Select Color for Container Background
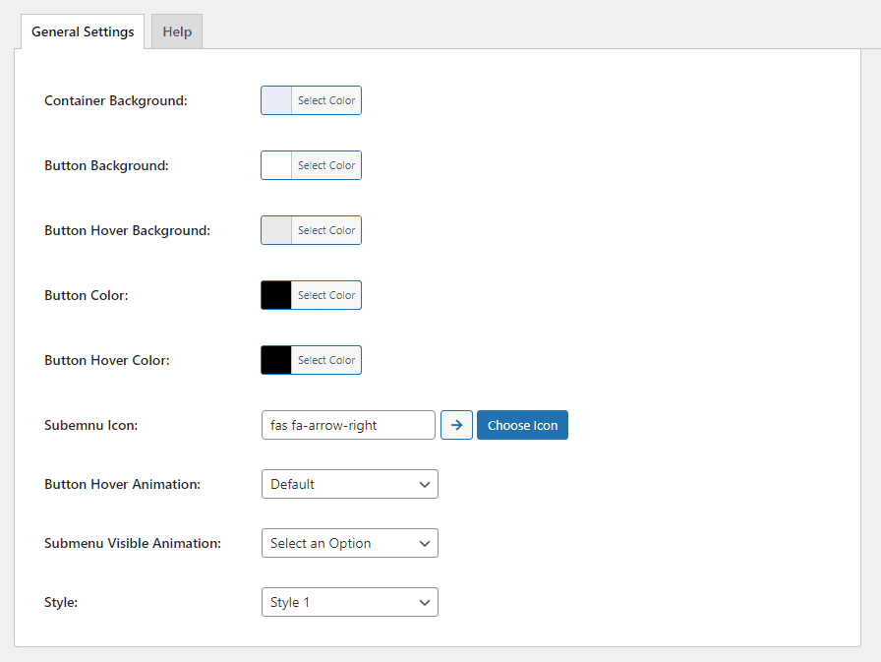Screen dimensions: 881x662 pos(326,100)
